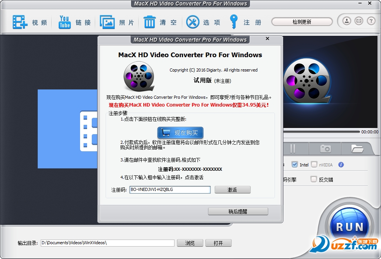Click the output directory path field
This screenshot has height=259, width=381.
click(107, 243)
